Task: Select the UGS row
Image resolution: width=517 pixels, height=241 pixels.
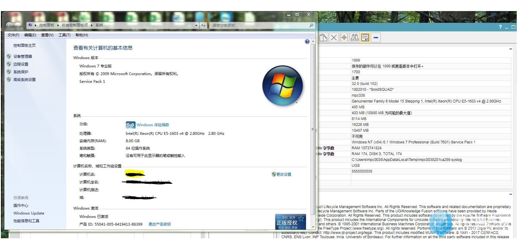Action: (431, 166)
